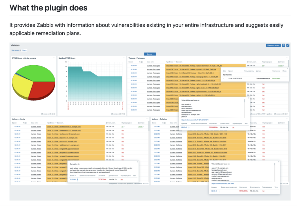Image resolution: width=297 pixels, height=206 pixels.
Task: Open the Median CVSS Score widget menu dots
Action: point(124,58)
